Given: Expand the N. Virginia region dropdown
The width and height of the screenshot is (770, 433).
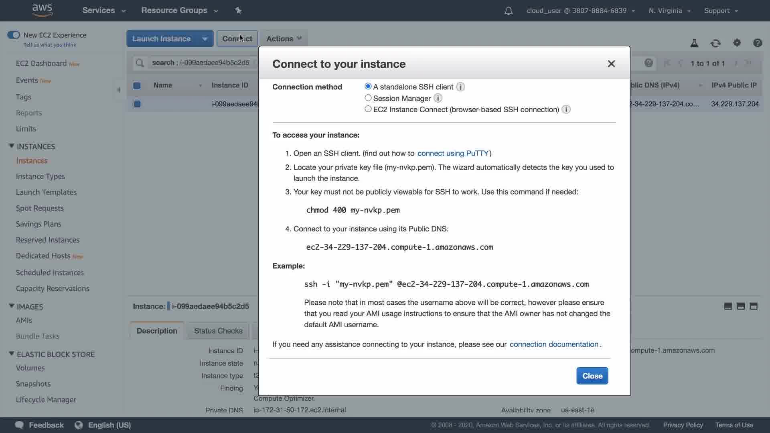Looking at the screenshot, I should point(669,11).
